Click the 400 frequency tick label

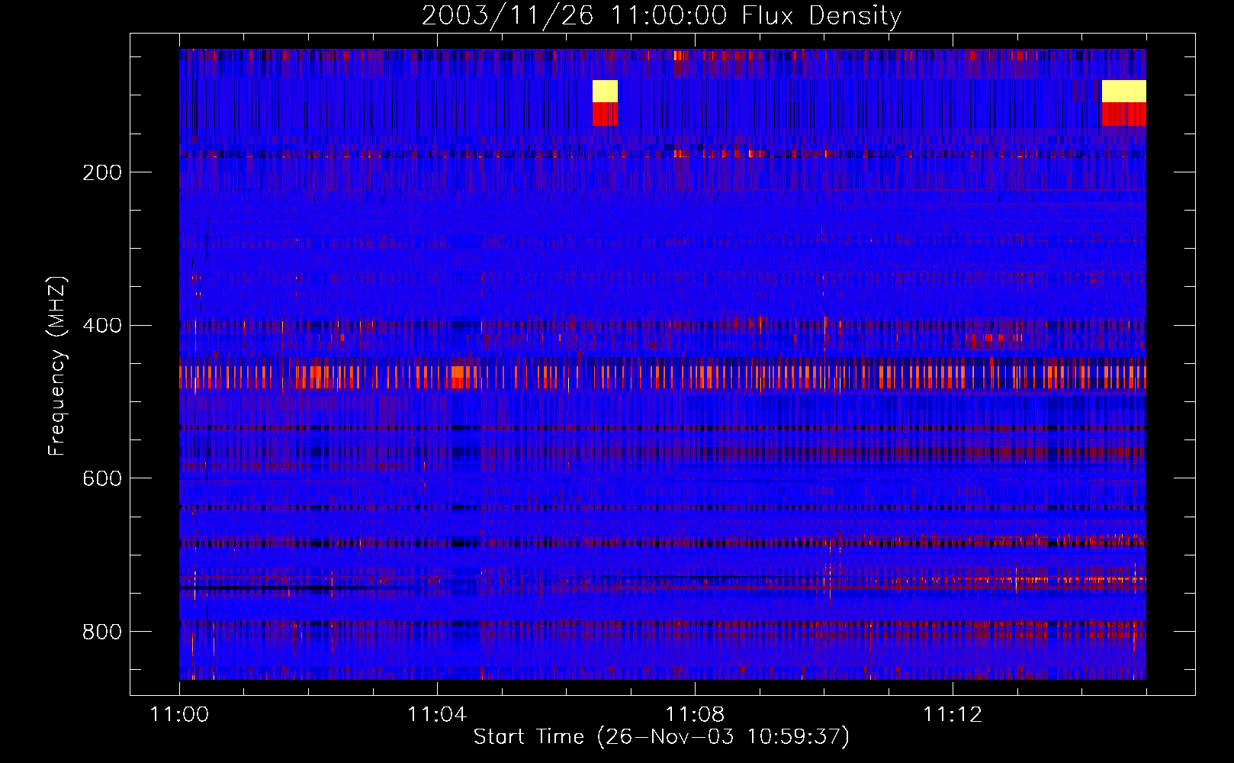pyautogui.click(x=102, y=326)
